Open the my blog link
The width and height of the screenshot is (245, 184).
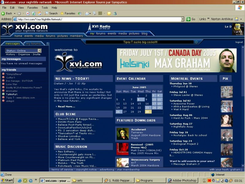pyautogui.click(x=144, y=33)
